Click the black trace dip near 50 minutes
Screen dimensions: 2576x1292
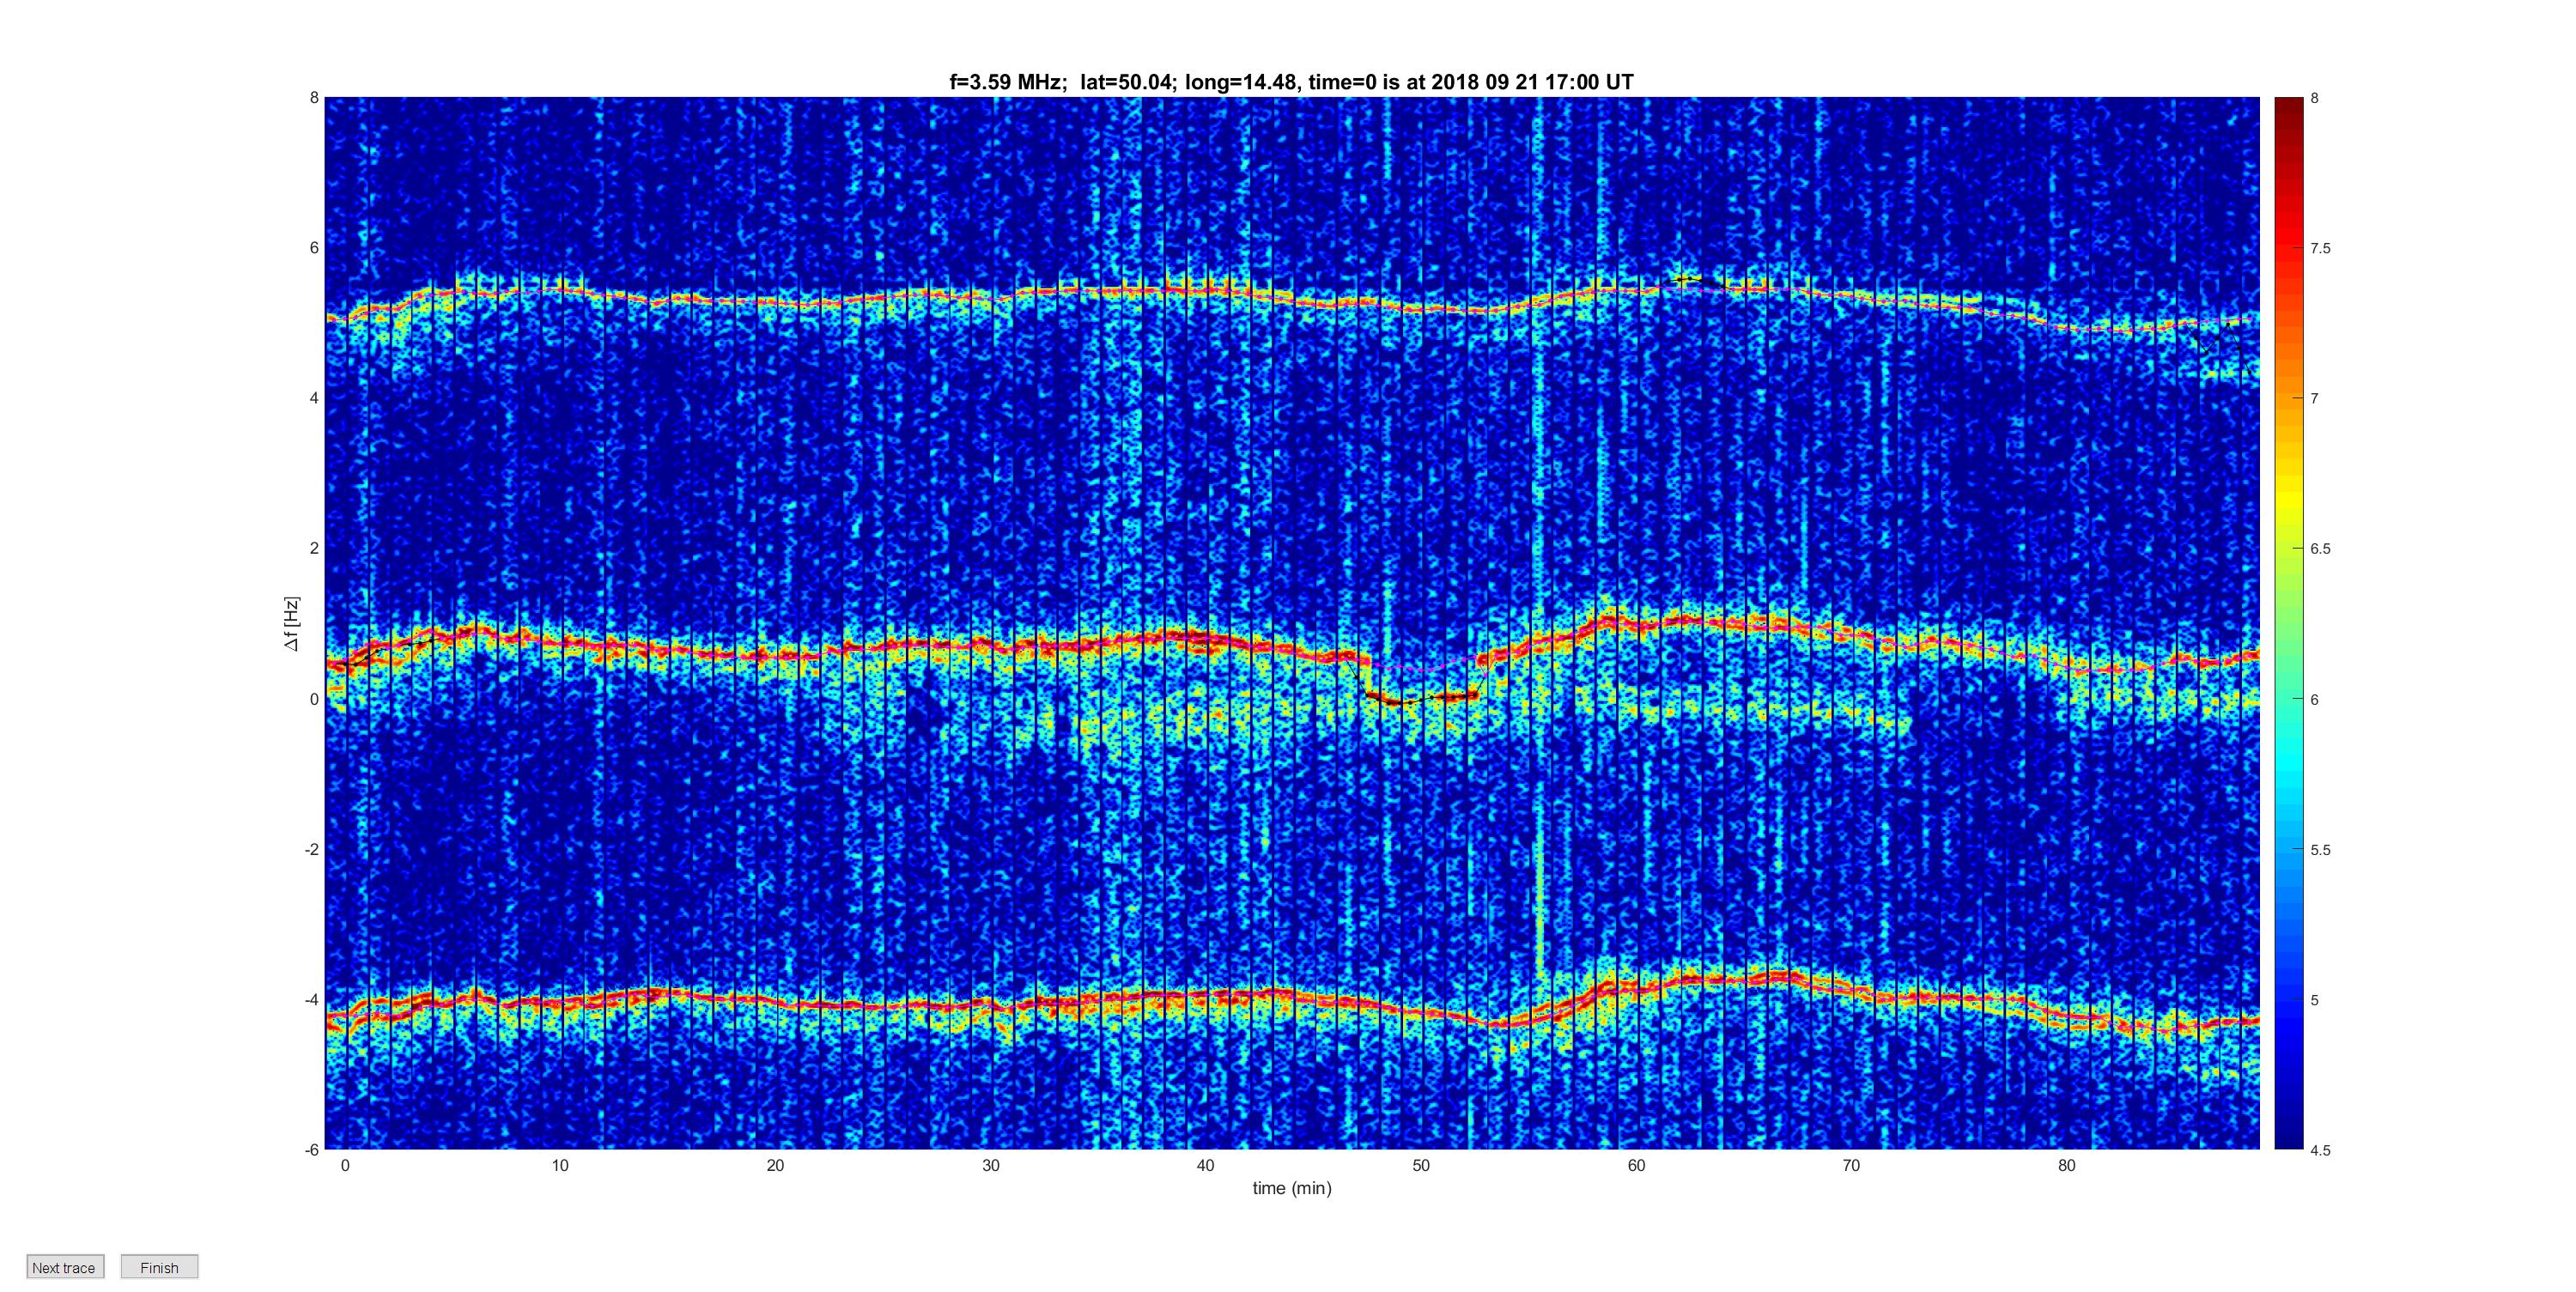click(x=1420, y=699)
